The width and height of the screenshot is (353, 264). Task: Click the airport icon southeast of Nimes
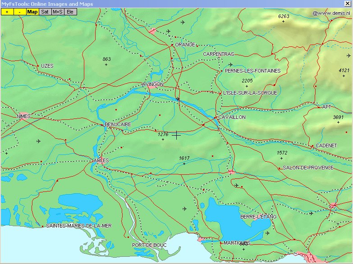coord(38,141)
